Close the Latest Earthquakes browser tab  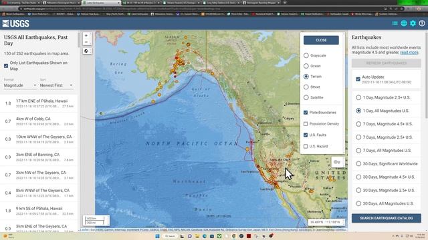click(119, 3)
